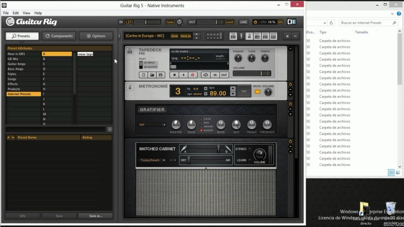Viewport: 404px width, 227px height.
Task: Show the Tapedeck Post rack tool
Action: [265, 36]
